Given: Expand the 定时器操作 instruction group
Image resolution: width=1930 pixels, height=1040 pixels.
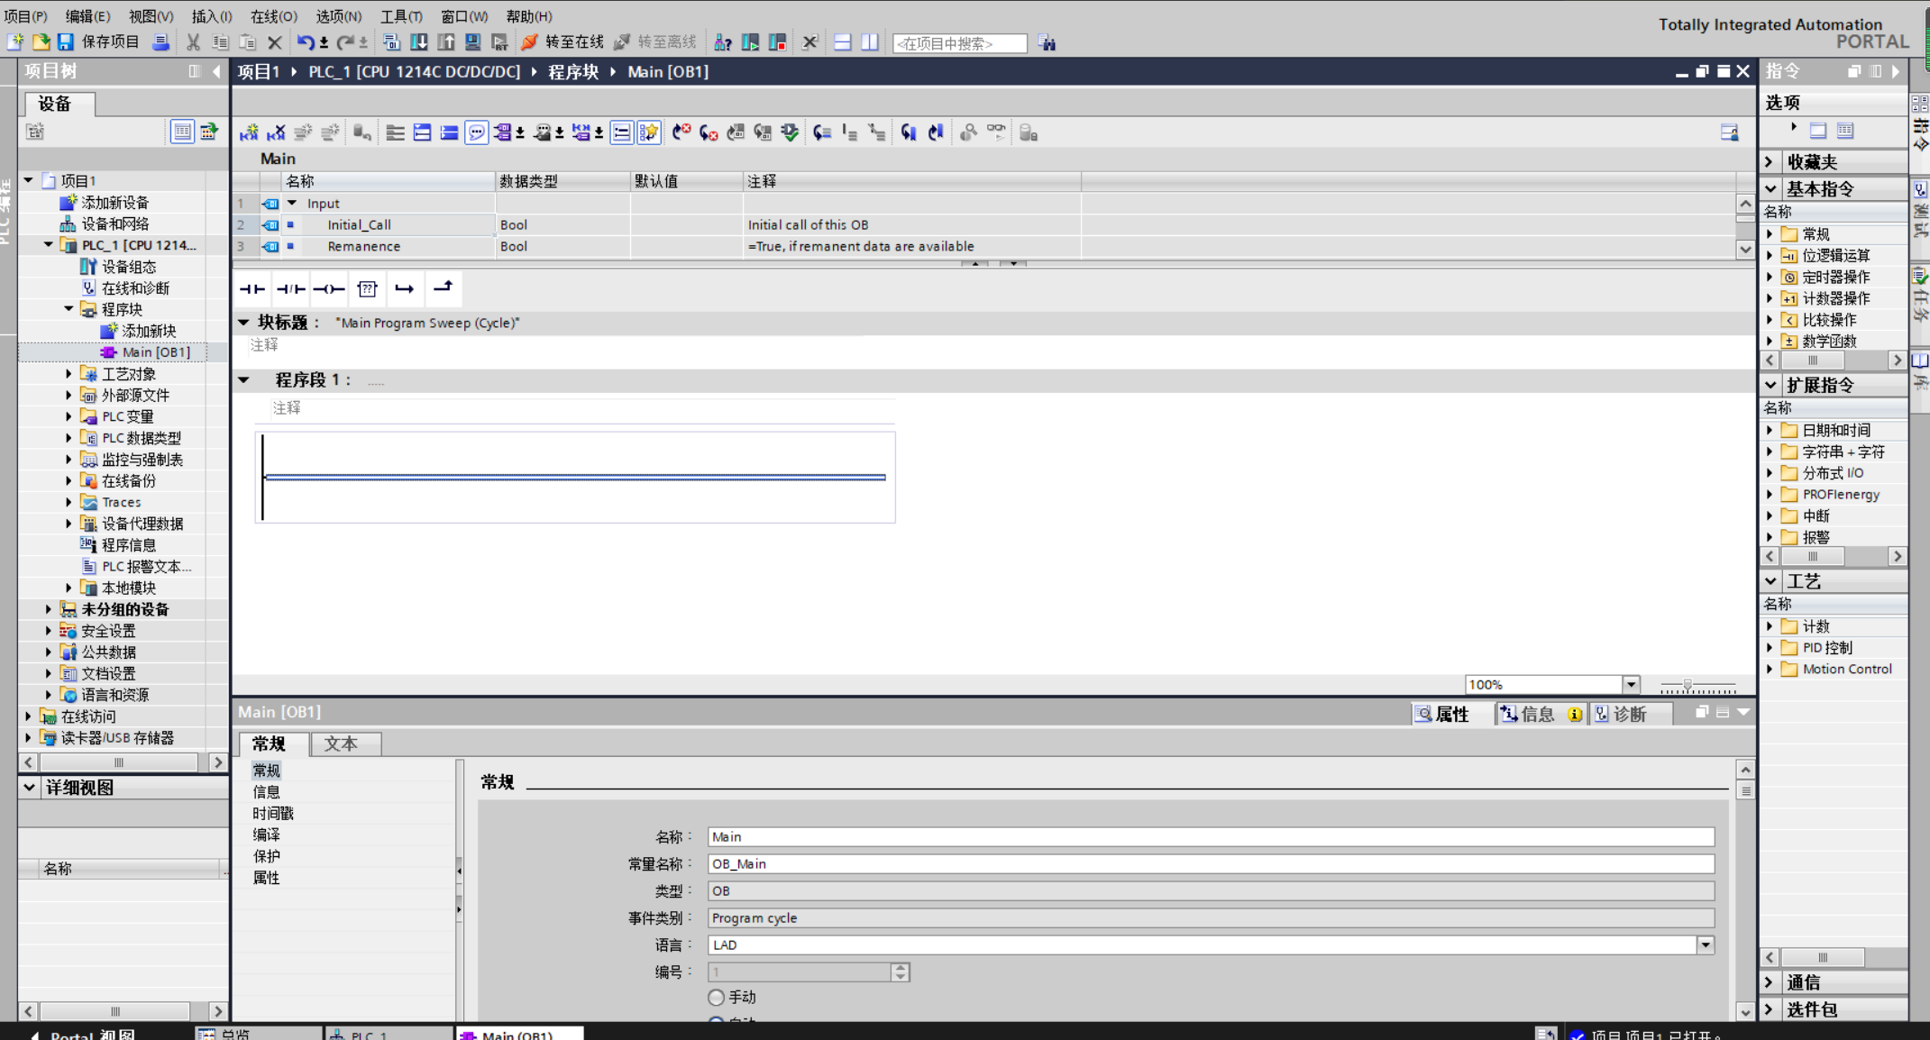Looking at the screenshot, I should click(x=1770, y=277).
